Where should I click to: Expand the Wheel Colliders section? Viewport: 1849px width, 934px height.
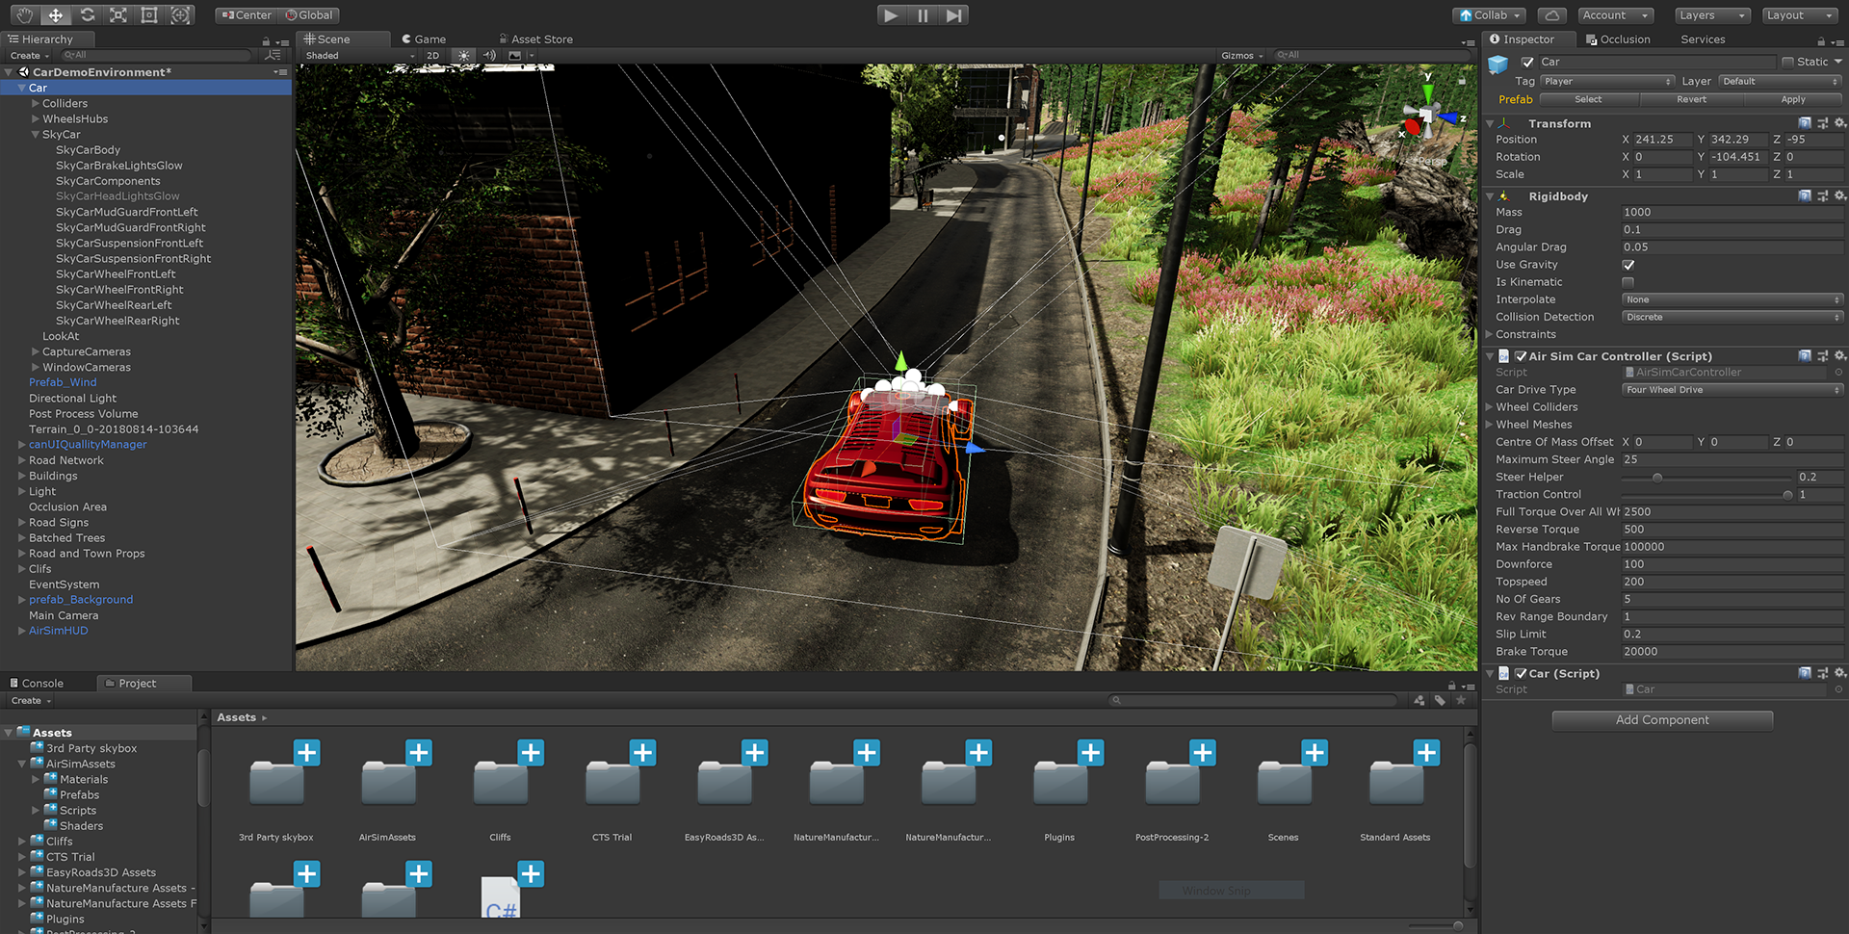[1490, 406]
